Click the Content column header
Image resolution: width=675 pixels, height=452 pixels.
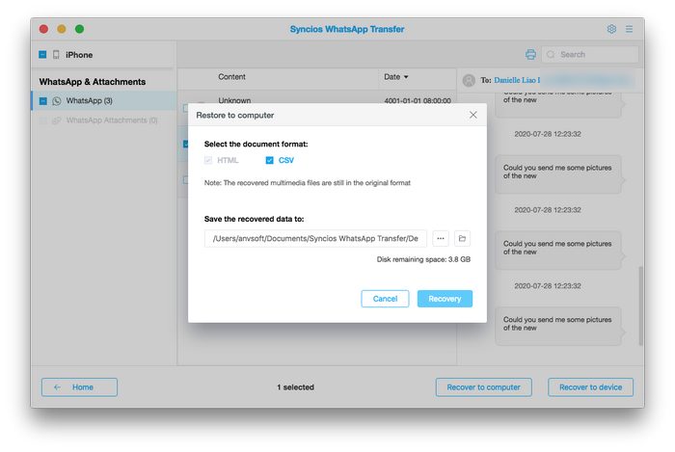click(x=231, y=76)
